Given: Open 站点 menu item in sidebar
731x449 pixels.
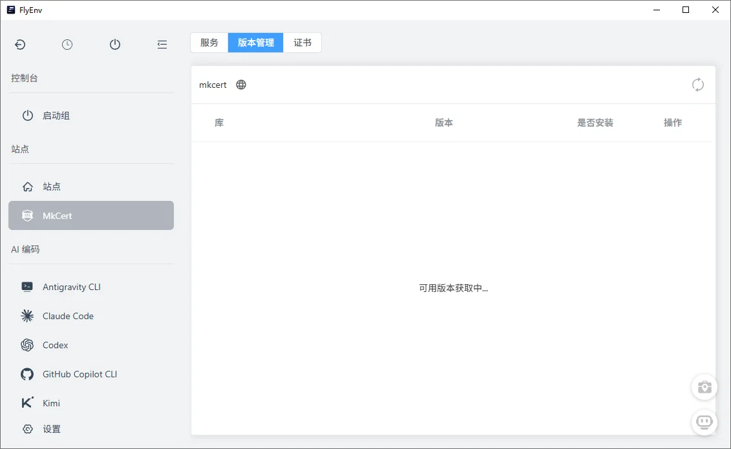Looking at the screenshot, I should (91, 187).
